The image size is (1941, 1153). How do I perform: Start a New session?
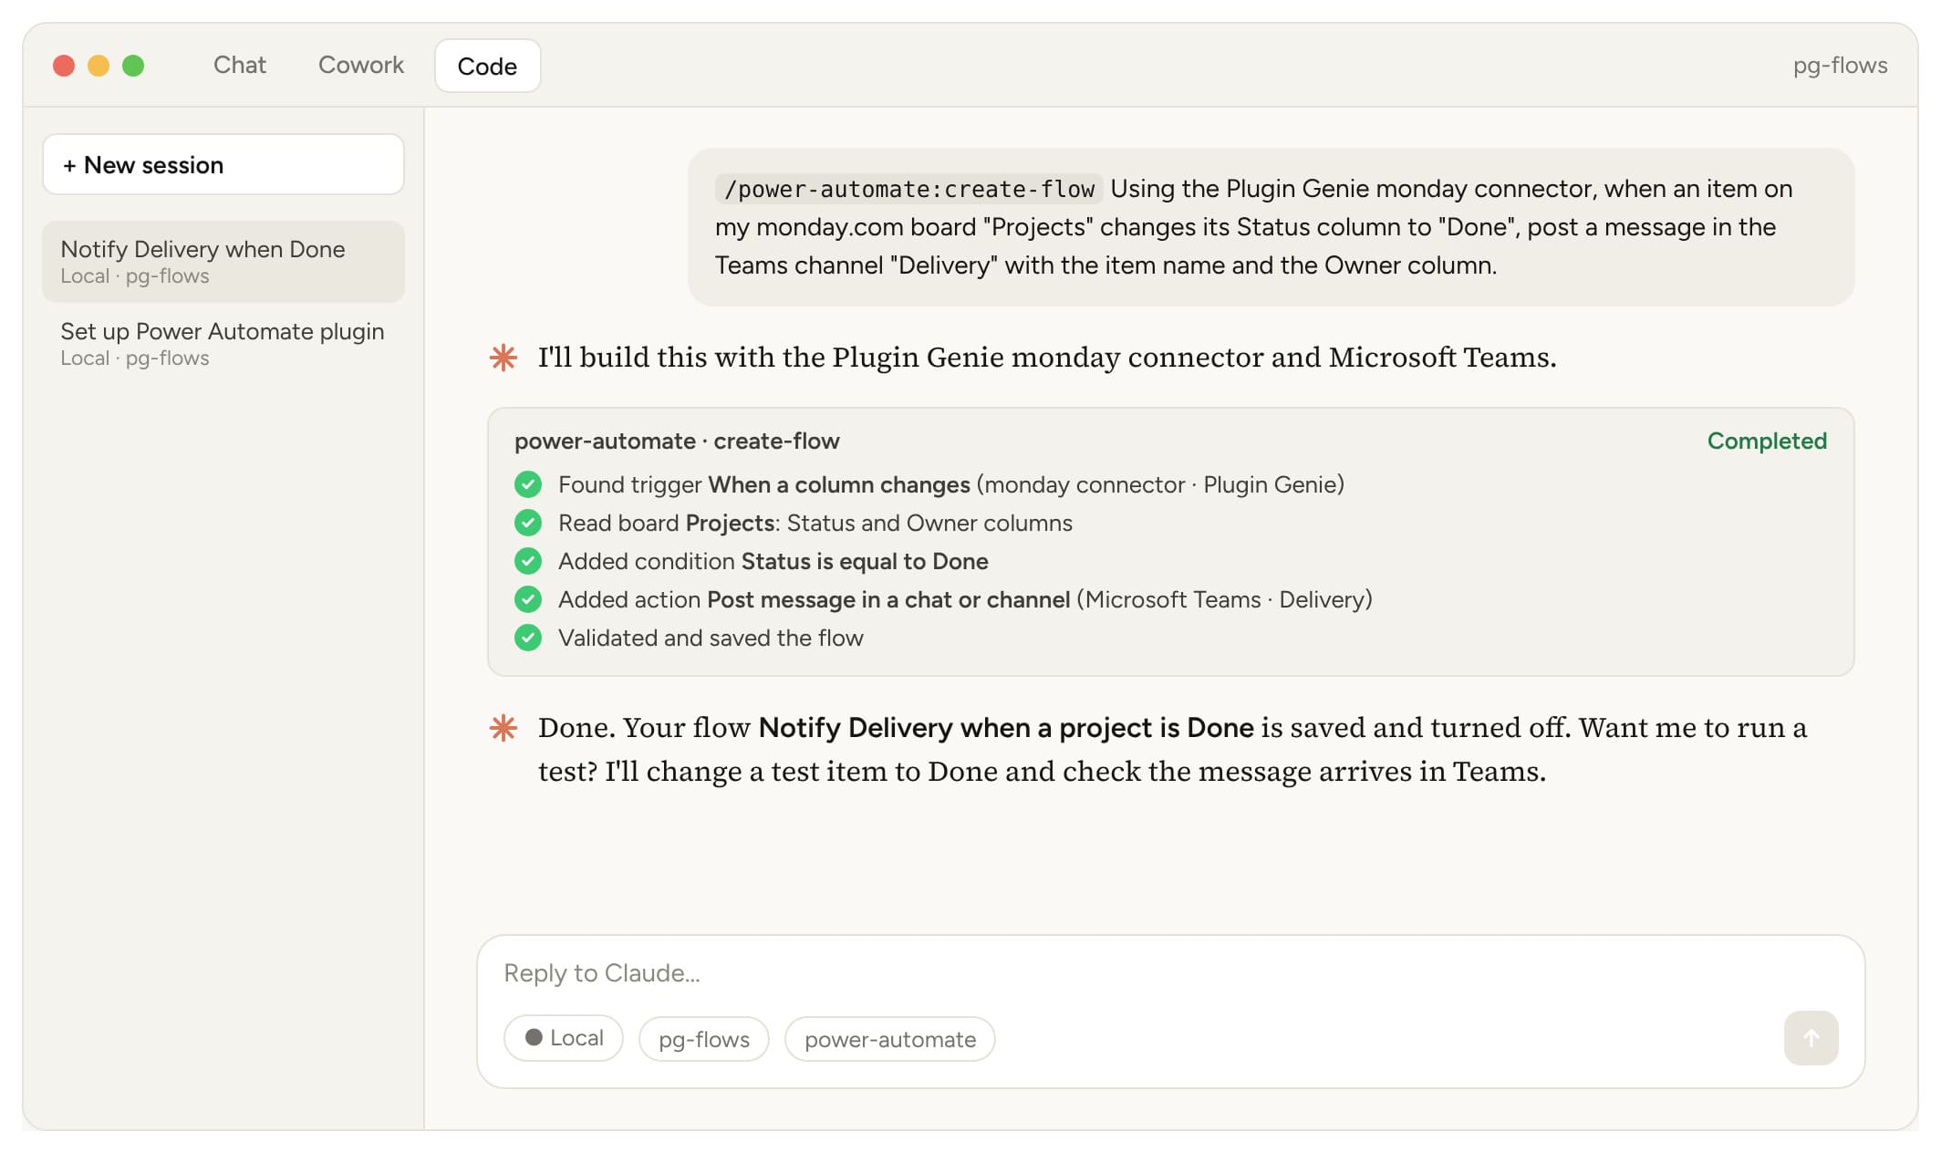[223, 164]
